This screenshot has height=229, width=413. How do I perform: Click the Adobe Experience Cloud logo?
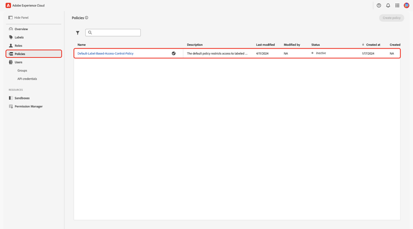[x=8, y=6]
